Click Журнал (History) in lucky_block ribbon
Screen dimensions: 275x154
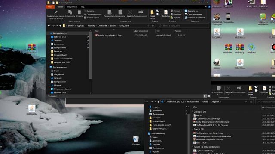175,18
